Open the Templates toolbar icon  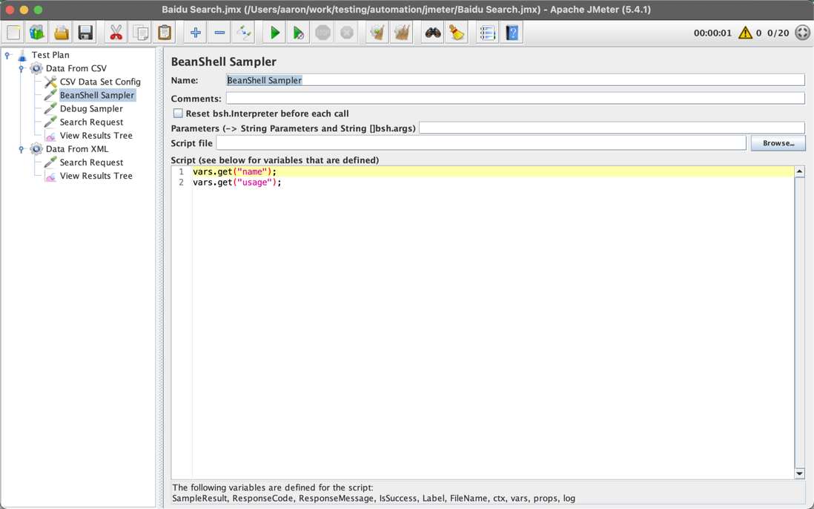coord(37,33)
